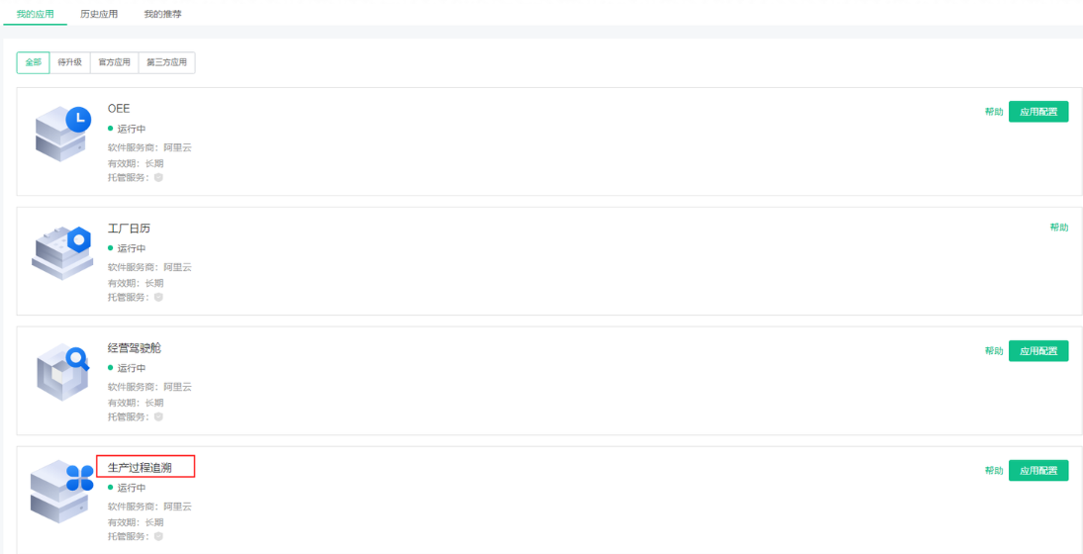Filter by 待升级 applications
Image resolution: width=1083 pixels, height=554 pixels.
[69, 62]
